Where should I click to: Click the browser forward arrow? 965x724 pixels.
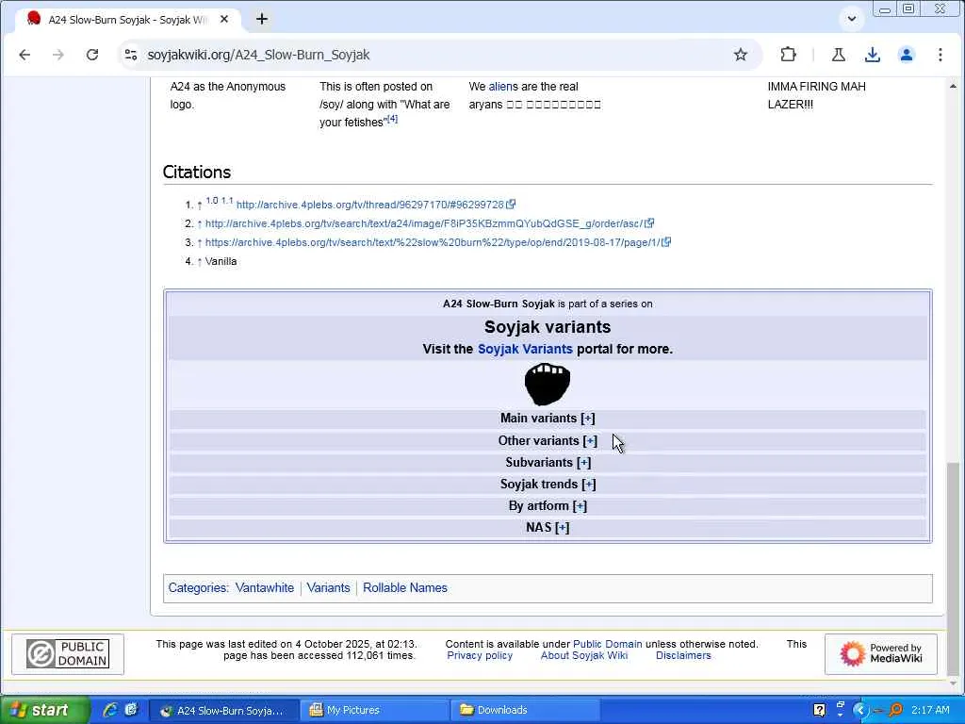coord(58,55)
